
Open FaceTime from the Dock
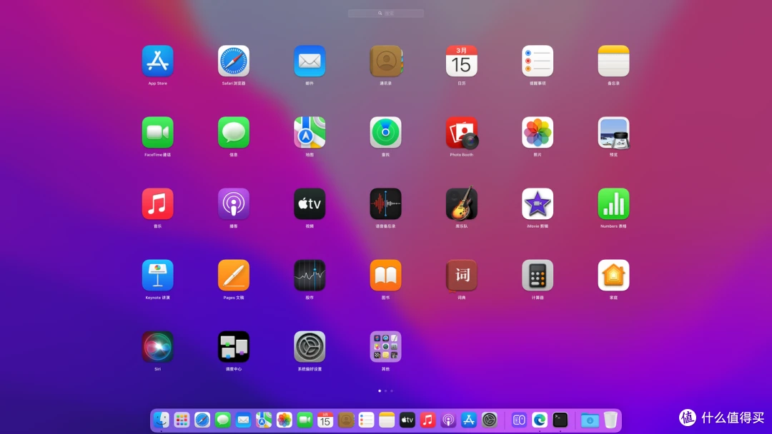tap(305, 420)
